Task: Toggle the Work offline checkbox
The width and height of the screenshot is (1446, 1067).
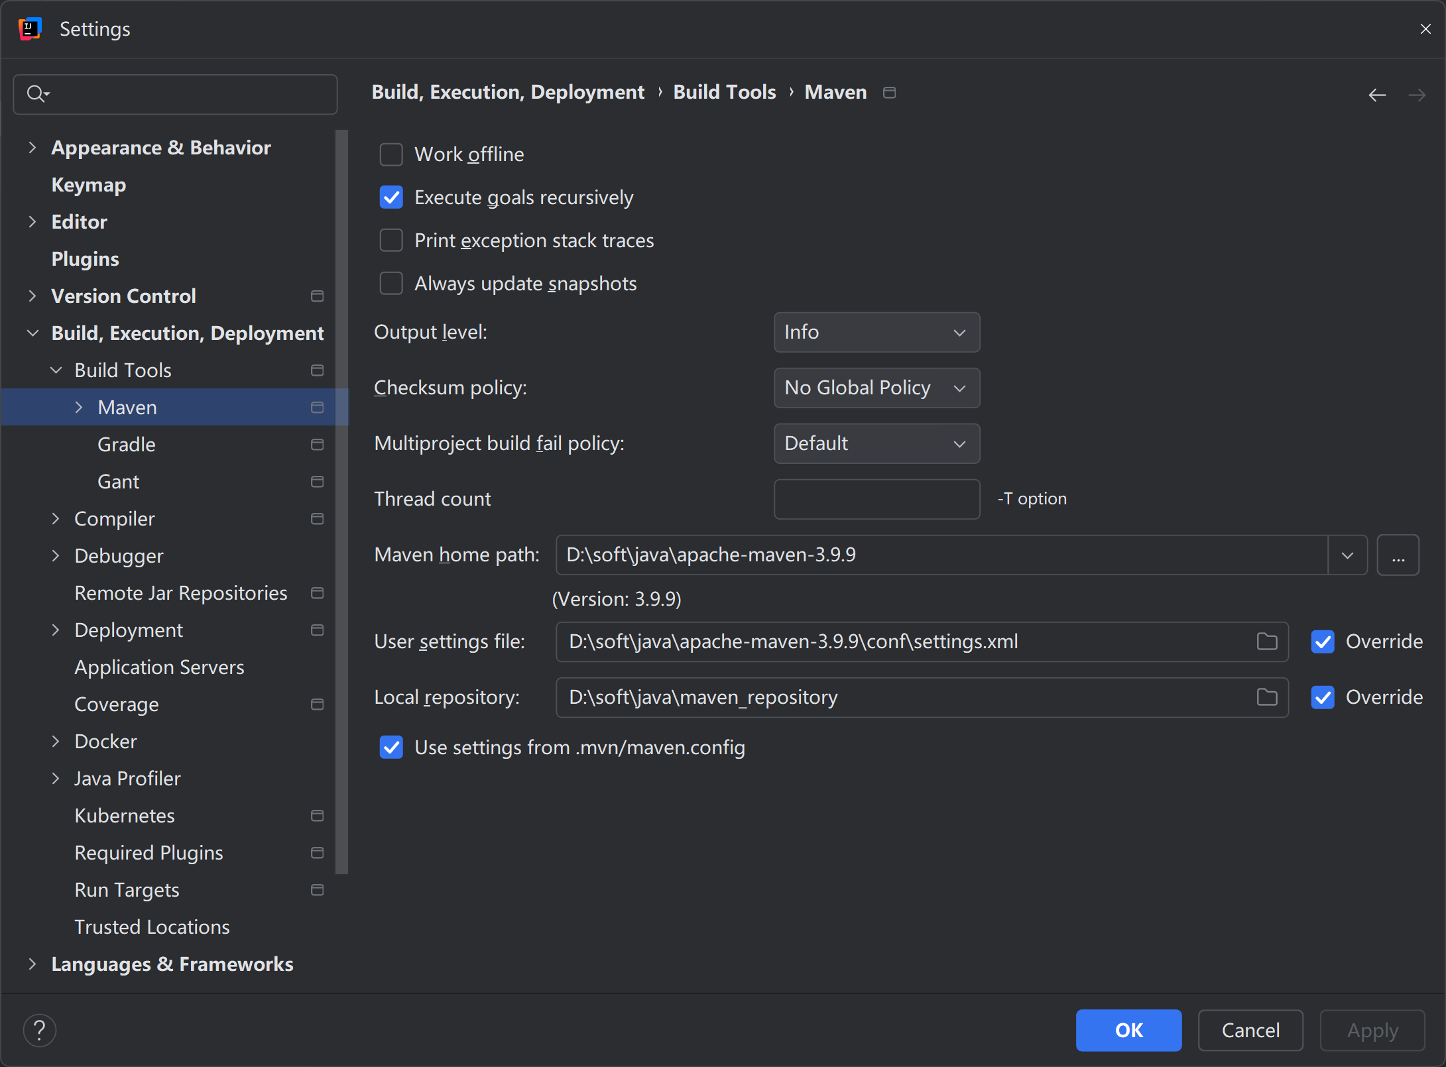Action: point(391,155)
